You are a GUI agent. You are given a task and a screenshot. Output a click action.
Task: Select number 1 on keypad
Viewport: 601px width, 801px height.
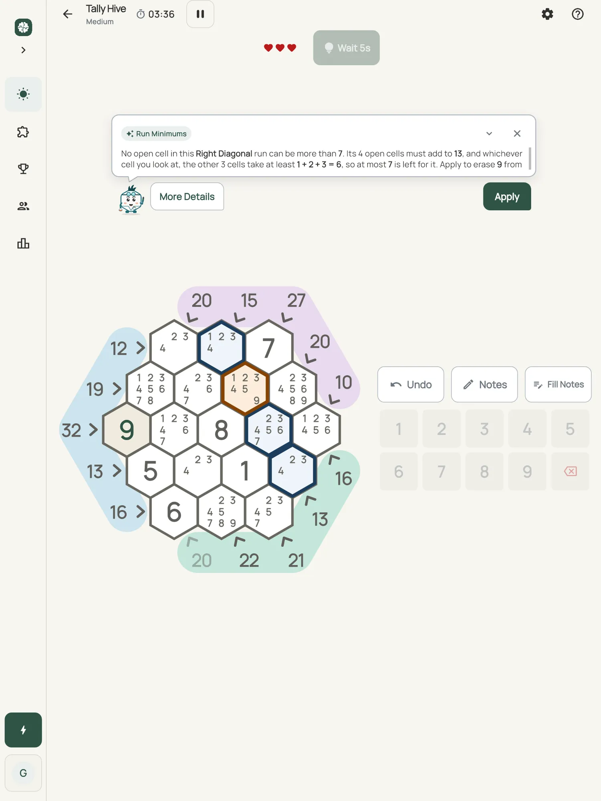pyautogui.click(x=399, y=429)
